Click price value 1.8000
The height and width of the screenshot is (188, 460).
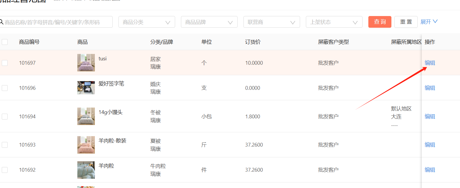click(252, 117)
